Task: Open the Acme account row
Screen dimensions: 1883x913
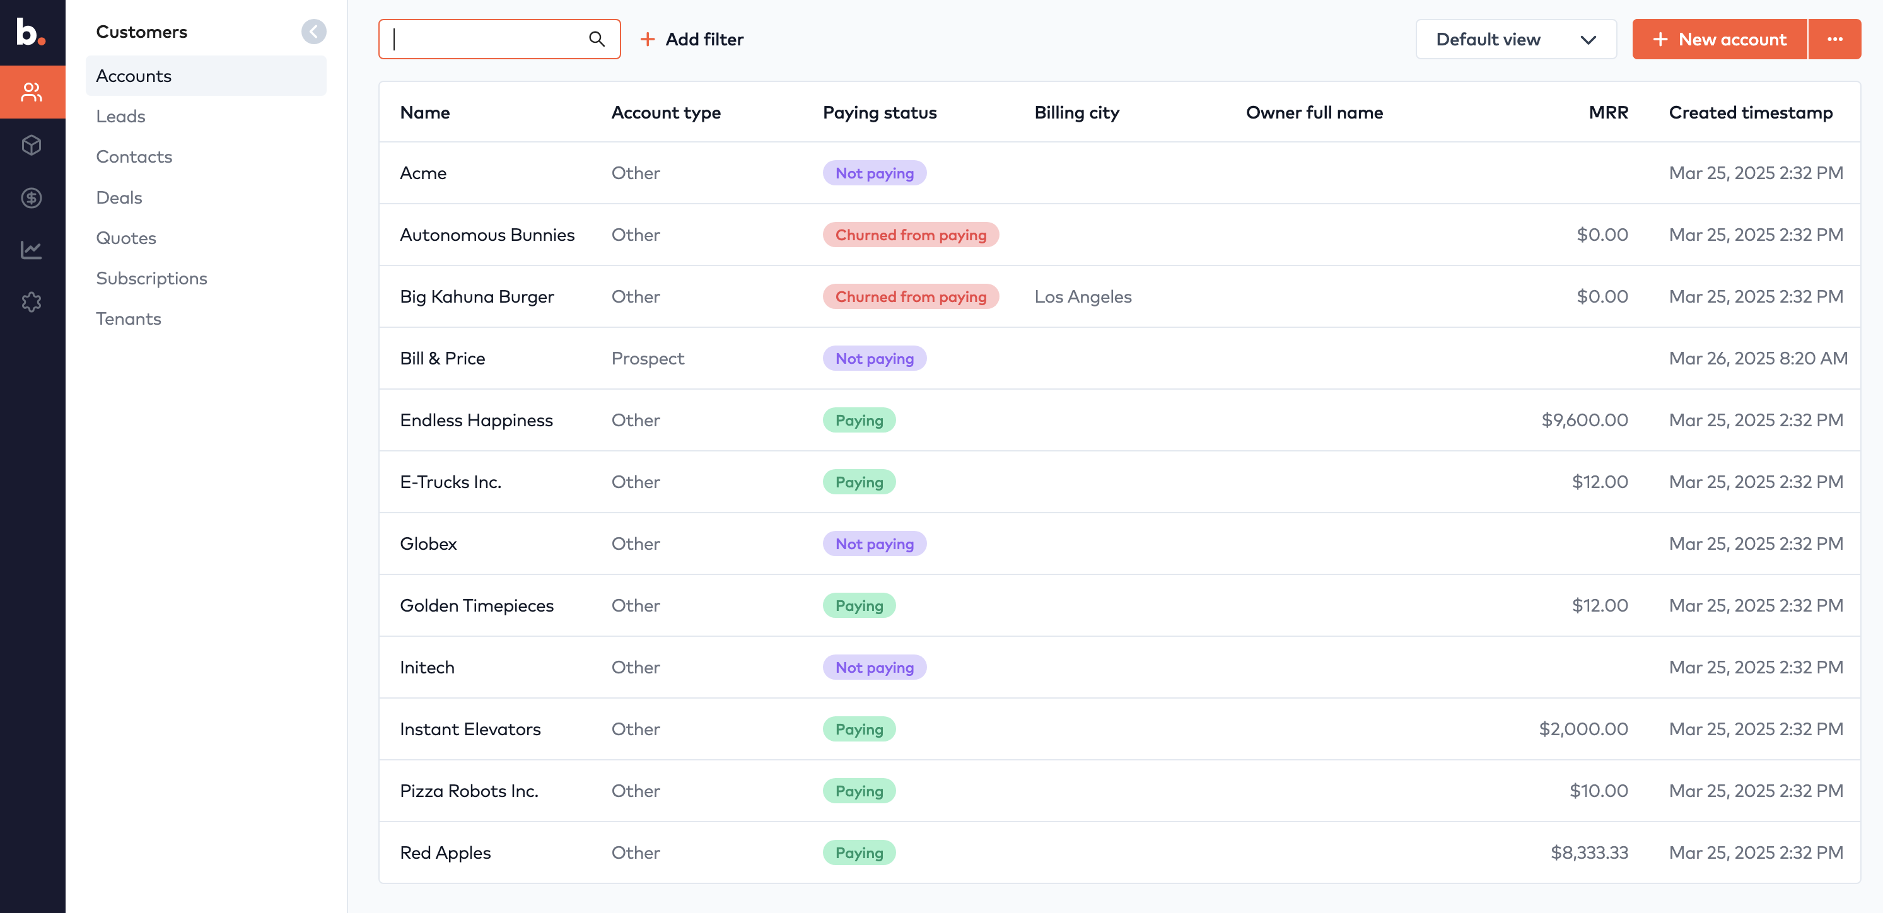Action: pos(1119,173)
